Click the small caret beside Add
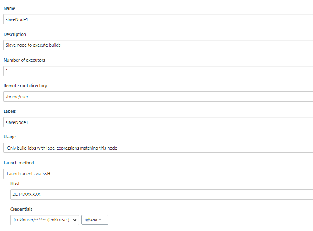The image size is (313, 231). pyautogui.click(x=100, y=220)
